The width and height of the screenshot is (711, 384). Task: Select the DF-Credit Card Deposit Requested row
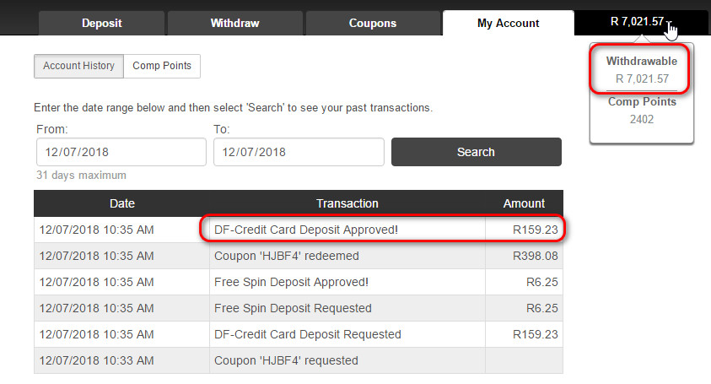(x=299, y=334)
